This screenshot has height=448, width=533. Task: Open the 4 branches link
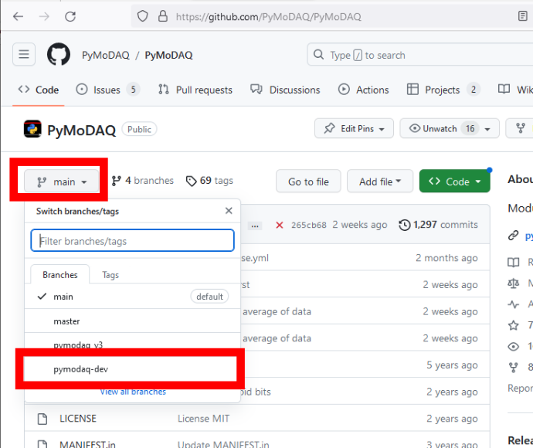[x=143, y=181]
